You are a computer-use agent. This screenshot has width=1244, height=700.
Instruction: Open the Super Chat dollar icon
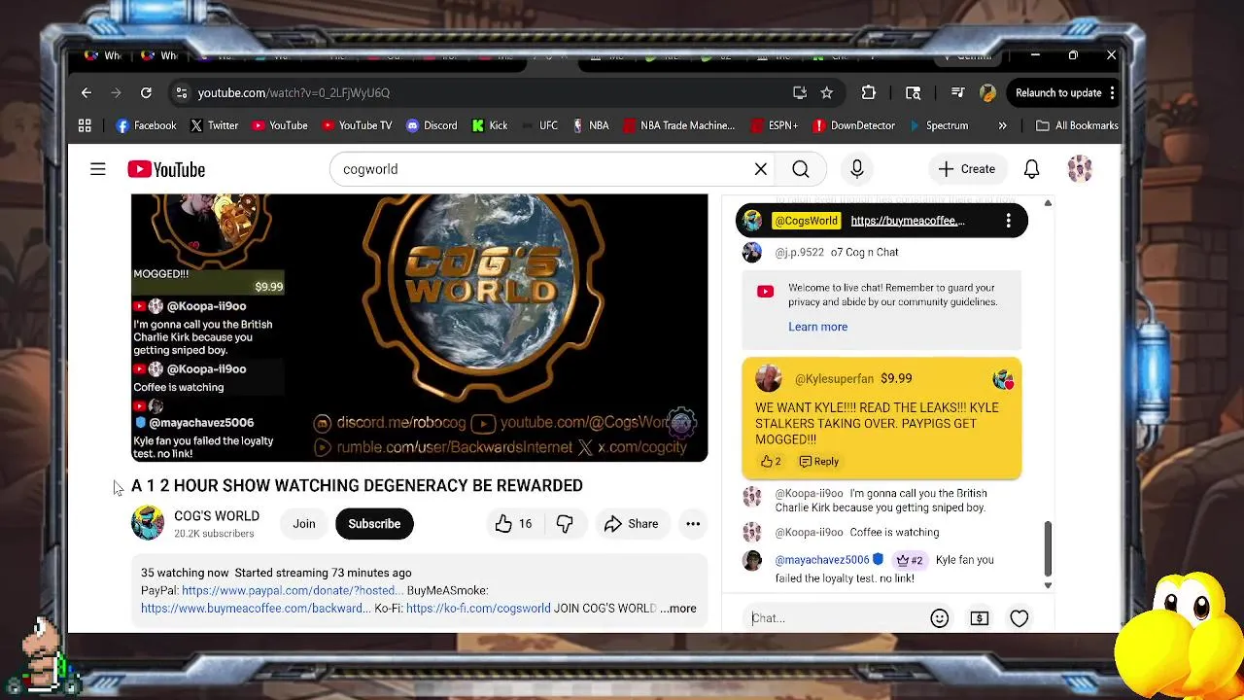coord(980,617)
